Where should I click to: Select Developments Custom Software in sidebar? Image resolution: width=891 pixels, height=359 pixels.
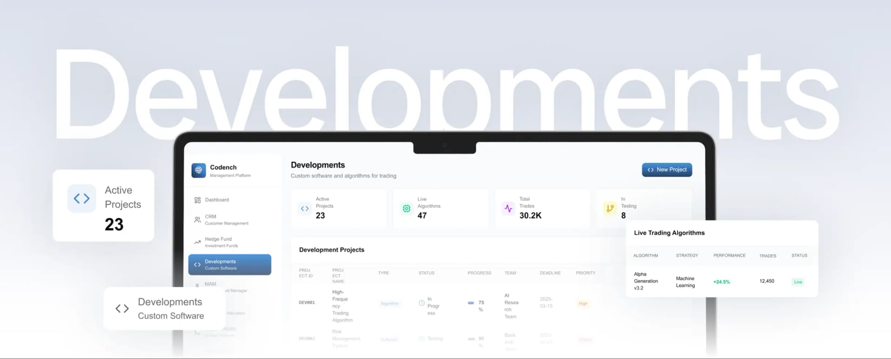click(230, 264)
